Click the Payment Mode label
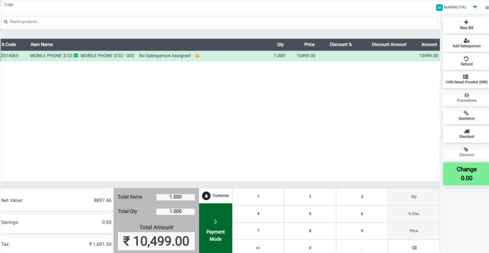The width and height of the screenshot is (489, 253). [215, 235]
